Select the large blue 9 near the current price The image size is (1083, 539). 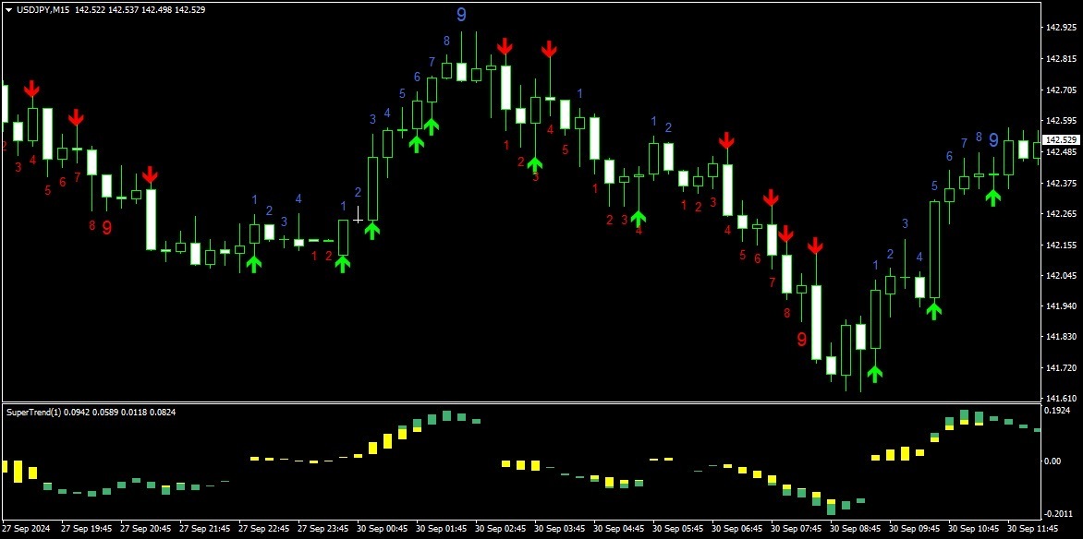(993, 140)
